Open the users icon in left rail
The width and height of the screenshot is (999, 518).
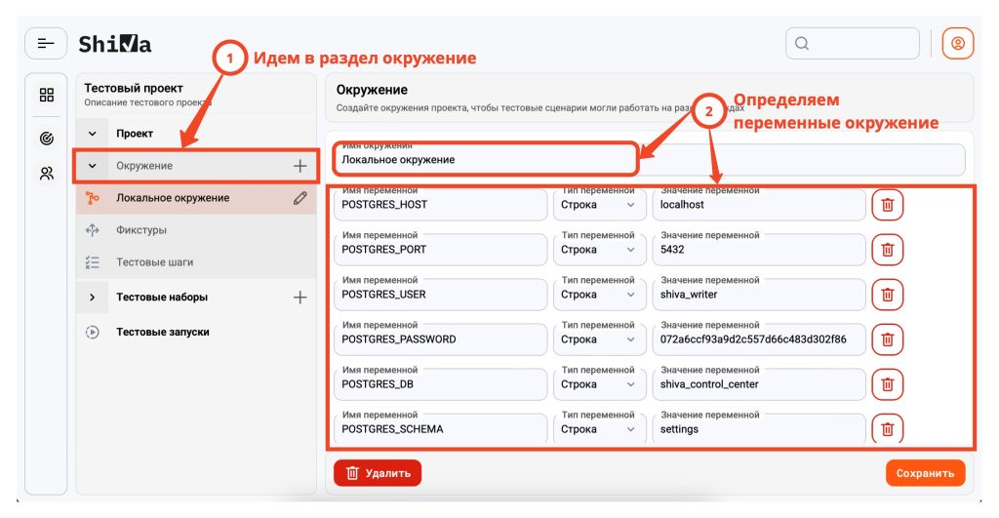pyautogui.click(x=46, y=174)
